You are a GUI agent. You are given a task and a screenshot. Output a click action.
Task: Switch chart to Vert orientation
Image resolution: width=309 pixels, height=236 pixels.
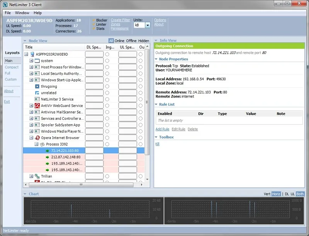(267, 194)
